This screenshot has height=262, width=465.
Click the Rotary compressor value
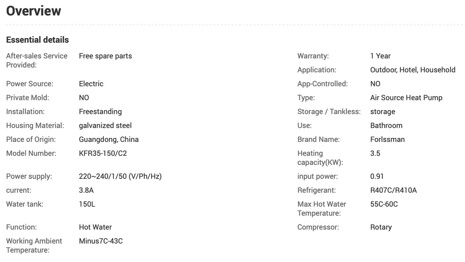[x=381, y=227]
